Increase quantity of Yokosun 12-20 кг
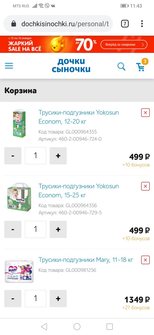The height and width of the screenshot is (335, 154). click(x=58, y=156)
